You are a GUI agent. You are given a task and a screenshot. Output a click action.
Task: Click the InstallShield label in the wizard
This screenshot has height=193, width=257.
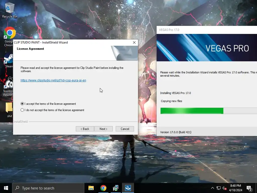coord(21,122)
